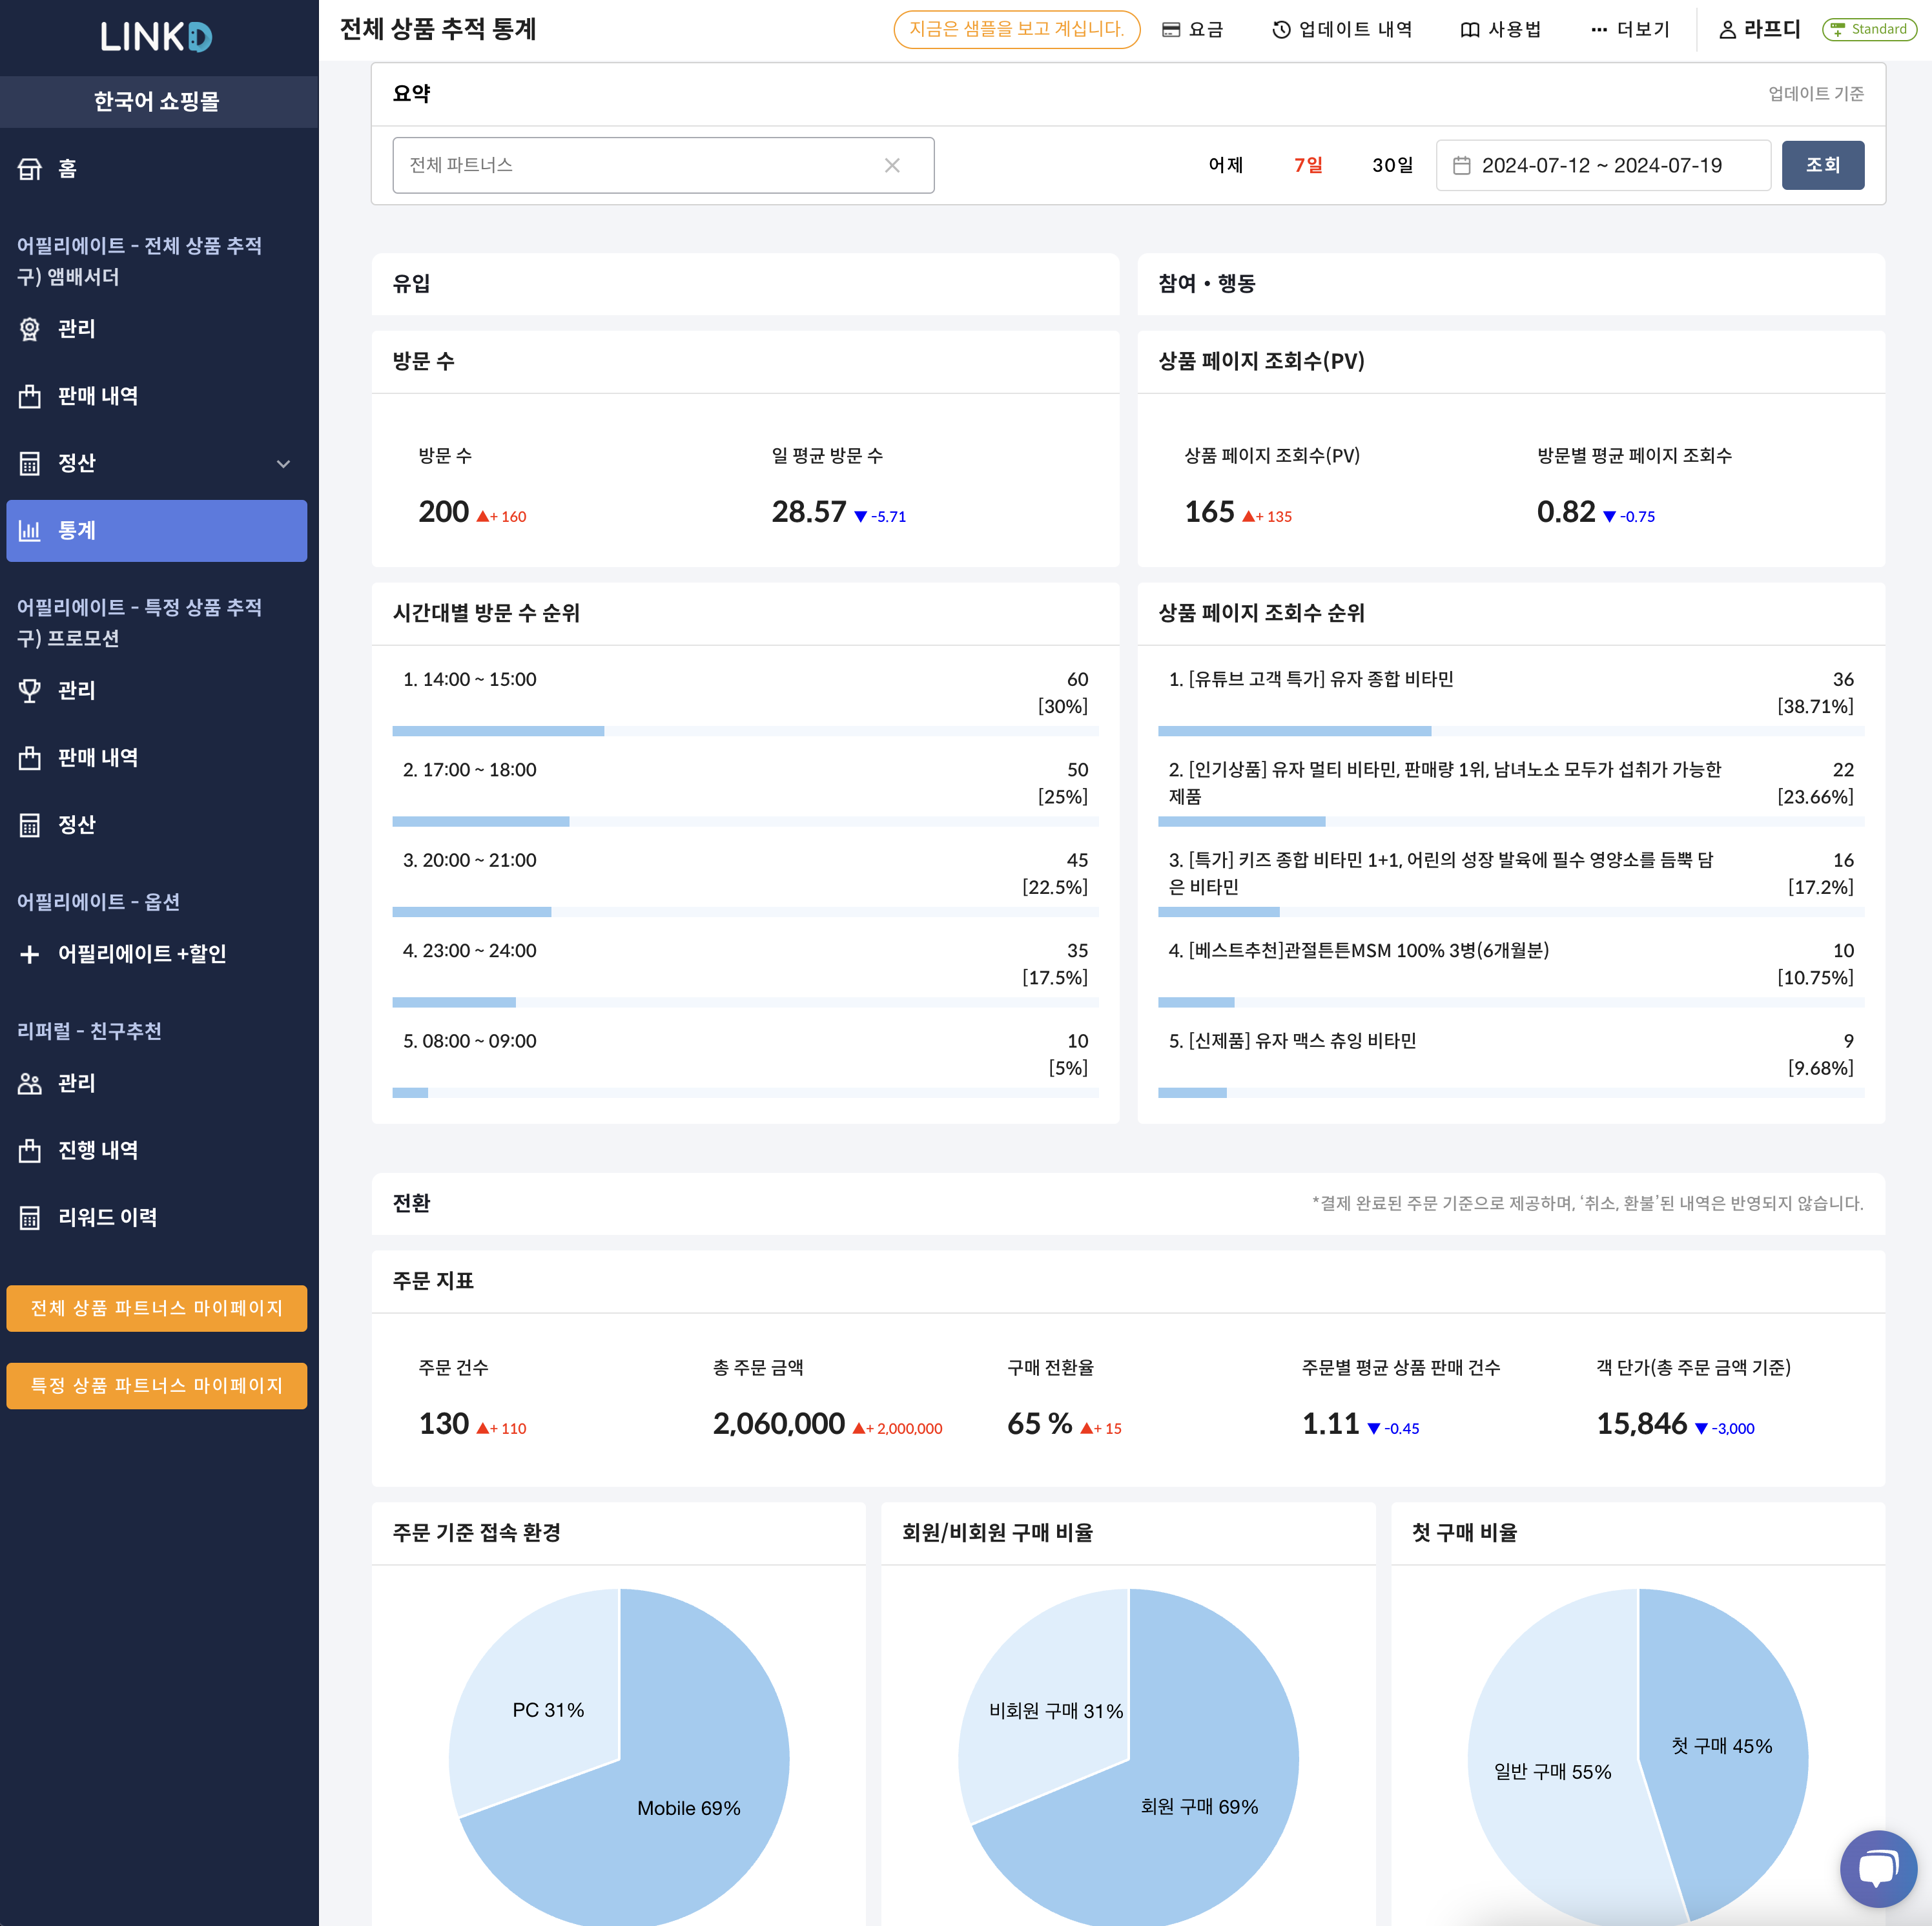The width and height of the screenshot is (1932, 1926).
Task: Click the 리워드 이력 icon
Action: [30, 1217]
